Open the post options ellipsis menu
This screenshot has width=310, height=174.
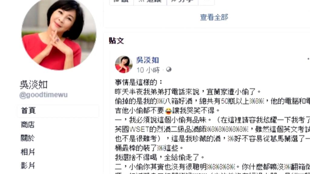[x=308, y=59]
